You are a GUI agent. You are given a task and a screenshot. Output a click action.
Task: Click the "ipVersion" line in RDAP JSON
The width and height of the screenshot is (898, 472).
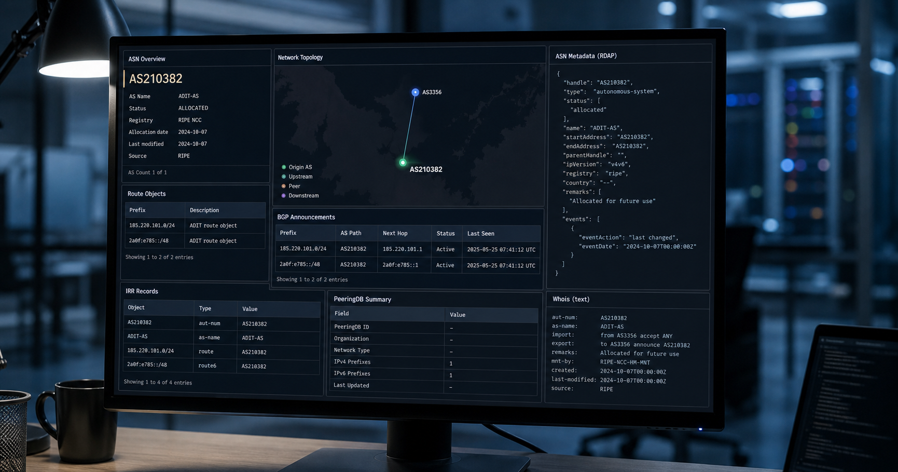597,164
